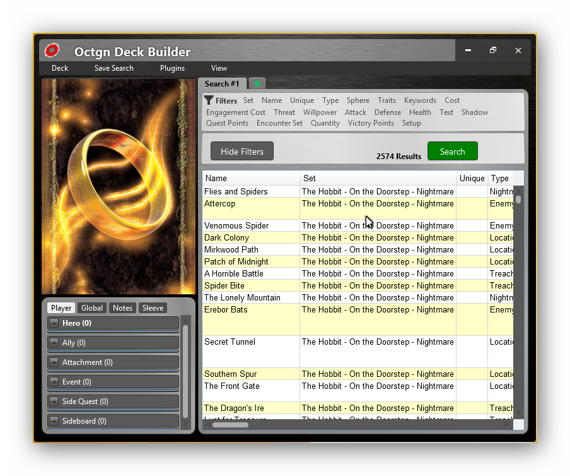Select the Player tab
570x476 pixels.
[x=61, y=308]
